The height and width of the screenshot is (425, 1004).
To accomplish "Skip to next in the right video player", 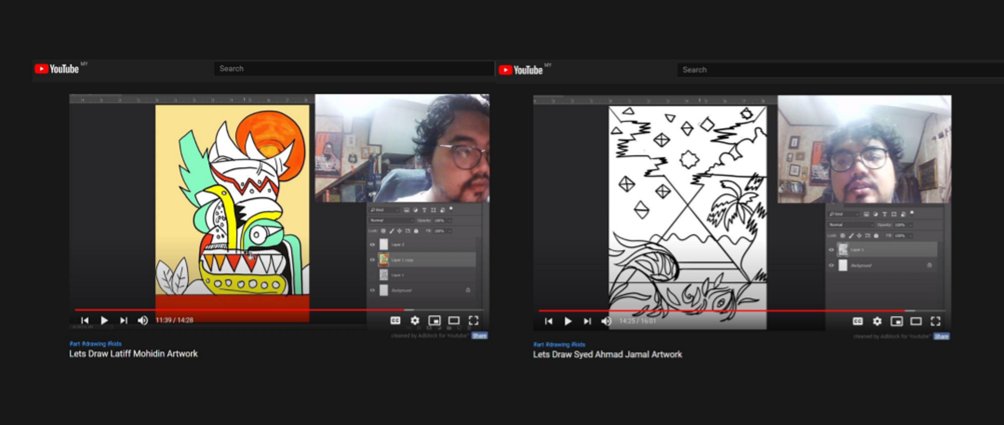I will coord(587,321).
